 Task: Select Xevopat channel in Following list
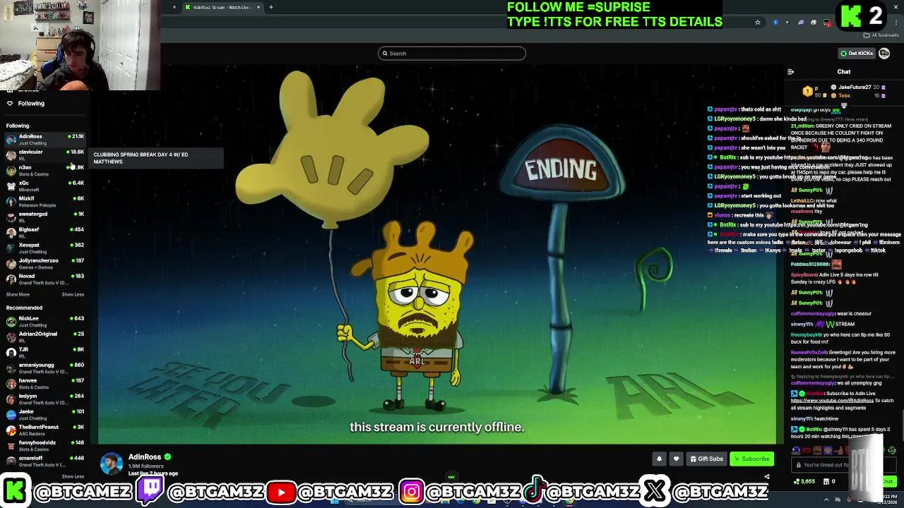tap(44, 248)
